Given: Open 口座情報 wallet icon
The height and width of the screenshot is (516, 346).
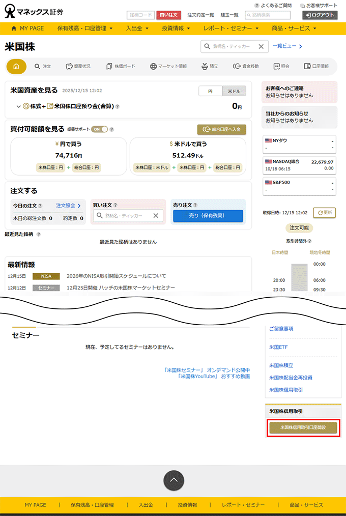Looking at the screenshot, I should [316, 67].
